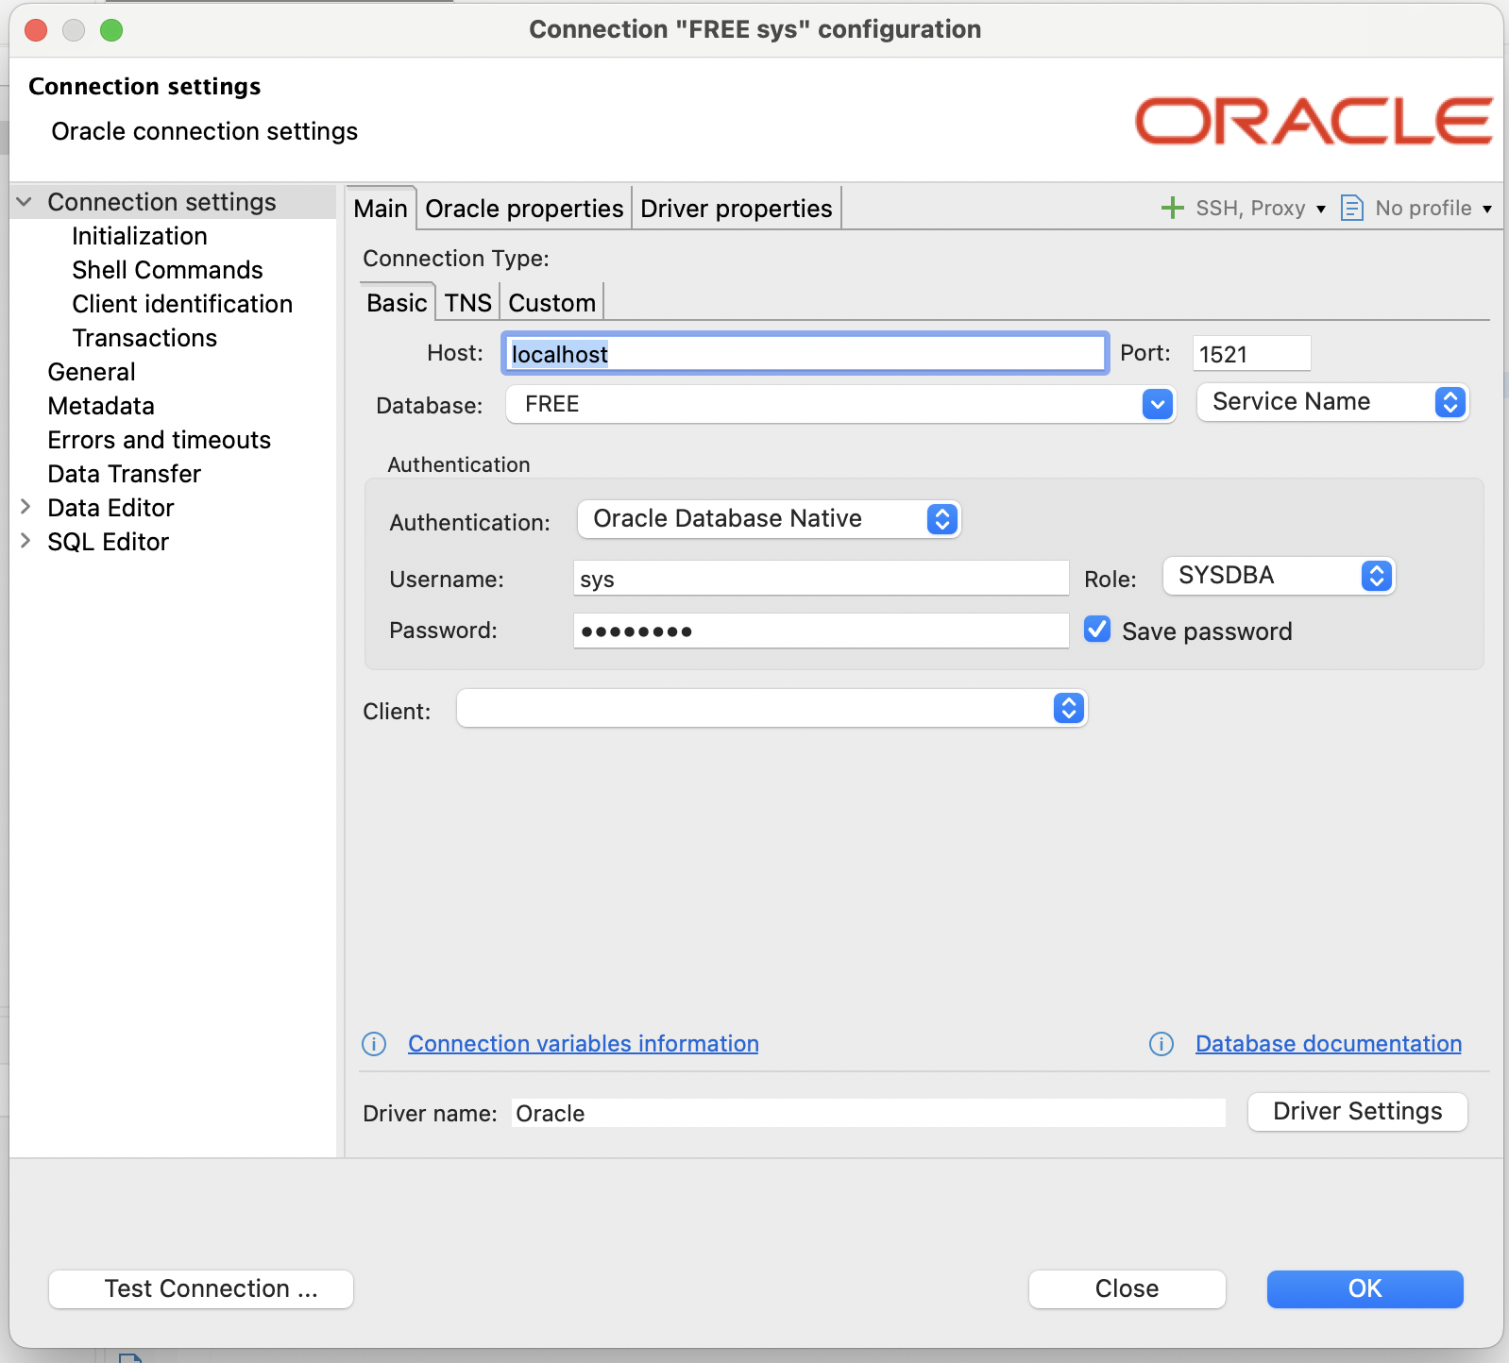Select Shell Commands in the settings tree

[168, 270]
